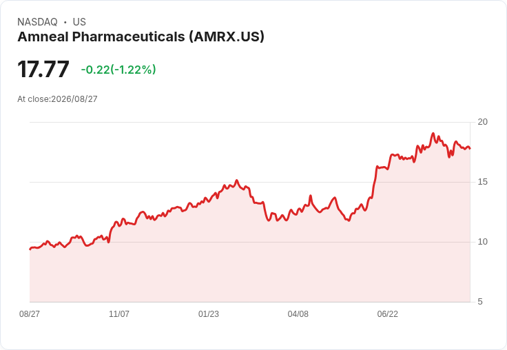Click the 5 y-axis price label
Image resolution: width=507 pixels, height=350 pixels.
(x=480, y=302)
